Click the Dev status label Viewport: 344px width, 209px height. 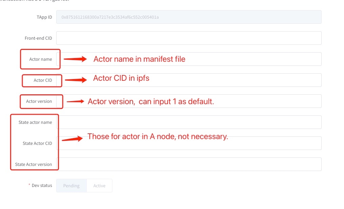tap(42, 186)
